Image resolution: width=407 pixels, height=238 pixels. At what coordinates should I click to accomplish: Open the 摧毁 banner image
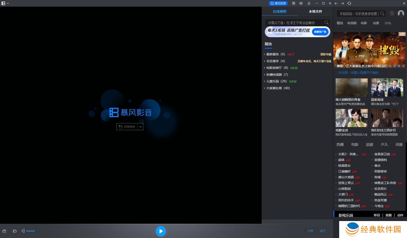[x=369, y=50]
